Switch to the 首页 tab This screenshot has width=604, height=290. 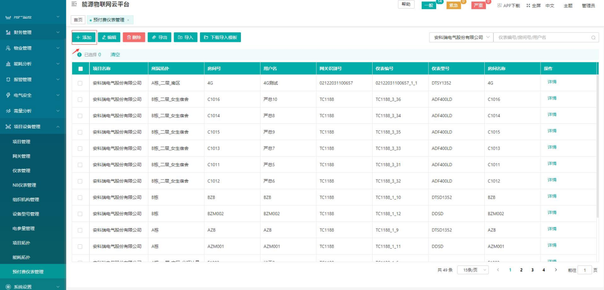tap(78, 20)
